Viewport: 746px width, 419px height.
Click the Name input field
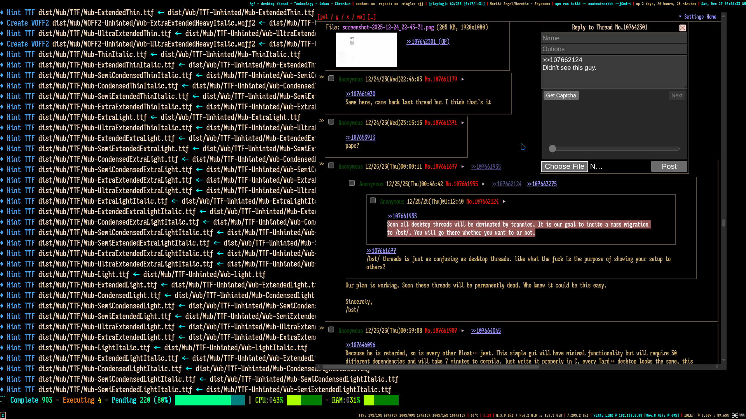614,38
